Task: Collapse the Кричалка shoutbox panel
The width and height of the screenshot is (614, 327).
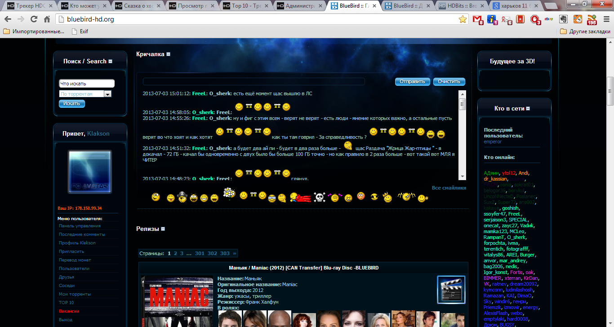Action: 169,54
